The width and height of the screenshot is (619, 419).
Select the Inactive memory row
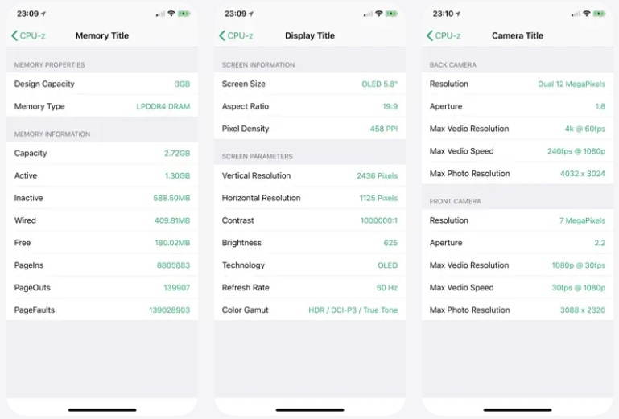pos(102,198)
